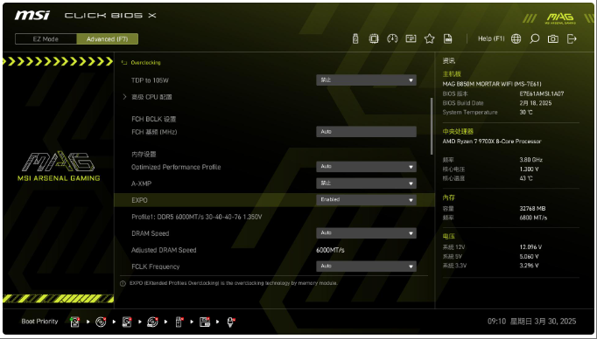Click the Help (F1) button
Viewport: 597px width, 339px height.
(x=491, y=38)
